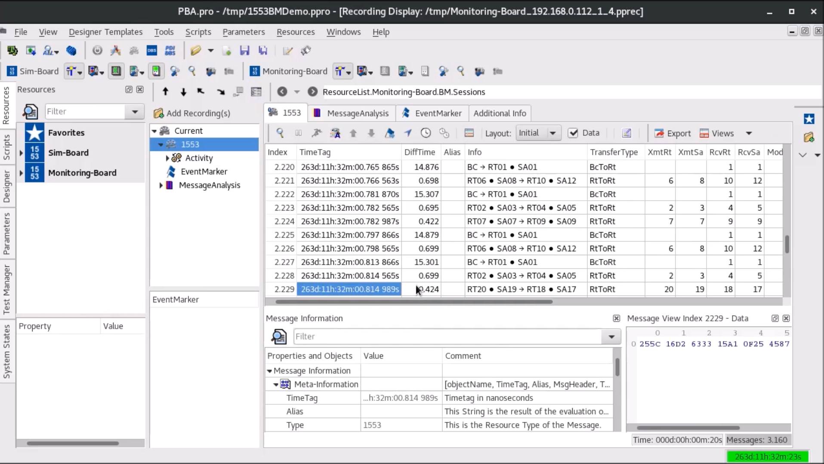Click magnifier search icon left of Layout

tap(280, 133)
